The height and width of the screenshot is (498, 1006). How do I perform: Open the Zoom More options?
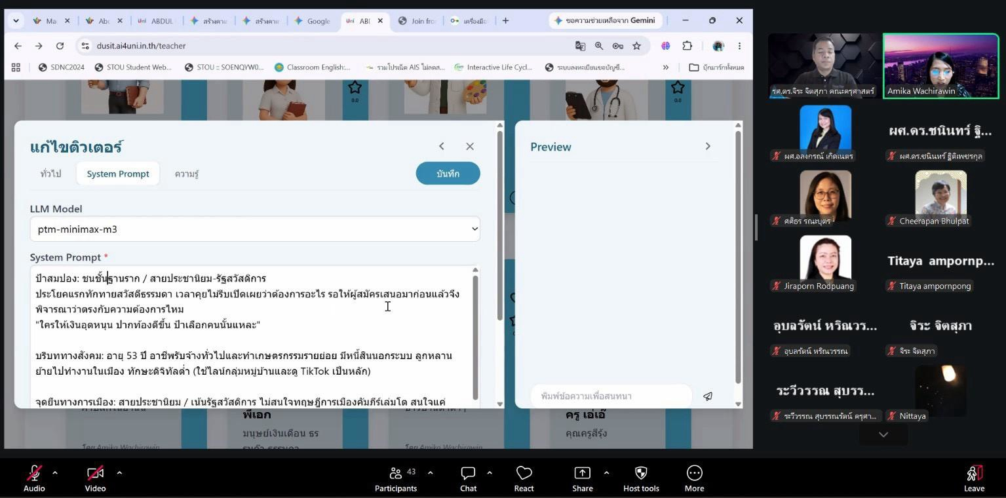pyautogui.click(x=694, y=479)
